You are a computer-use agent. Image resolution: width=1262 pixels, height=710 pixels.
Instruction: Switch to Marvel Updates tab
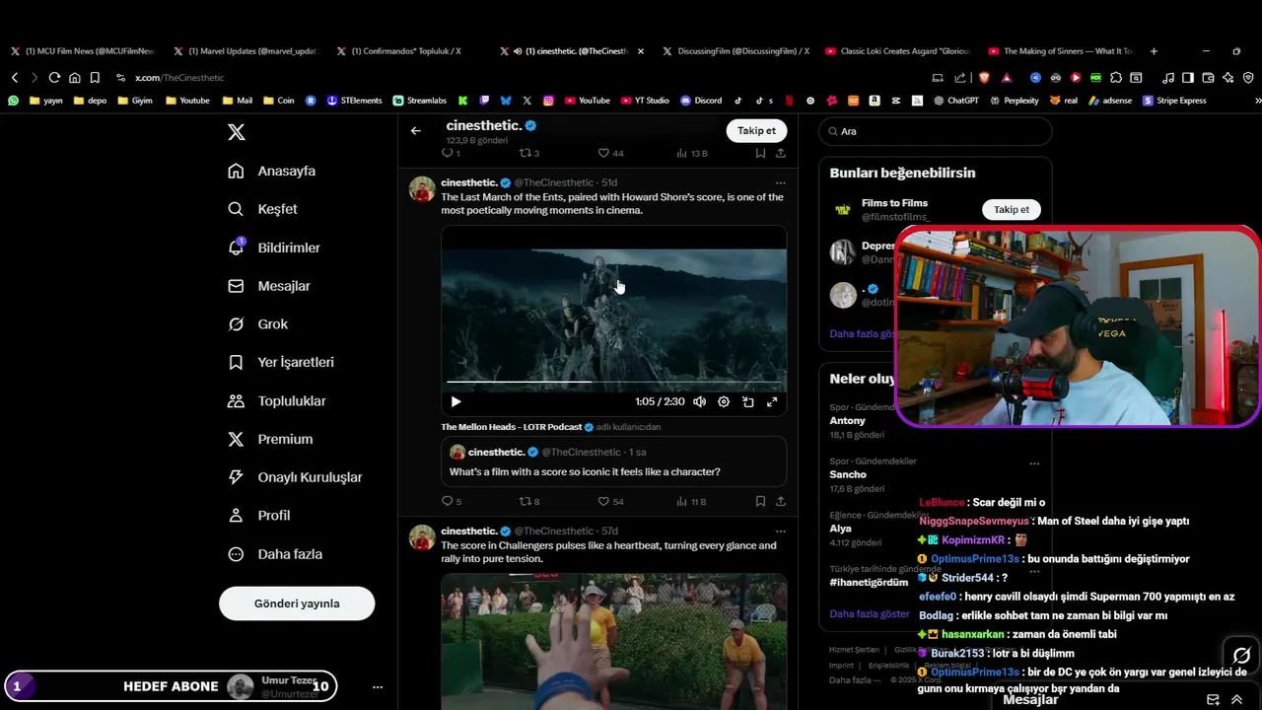tap(245, 51)
